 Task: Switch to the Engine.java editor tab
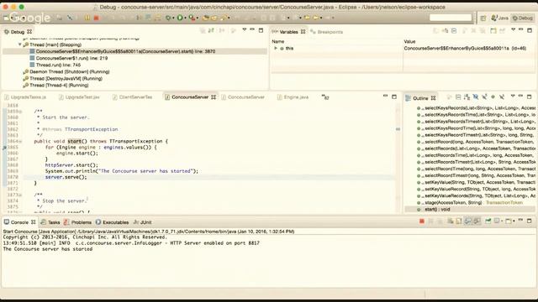(293, 97)
